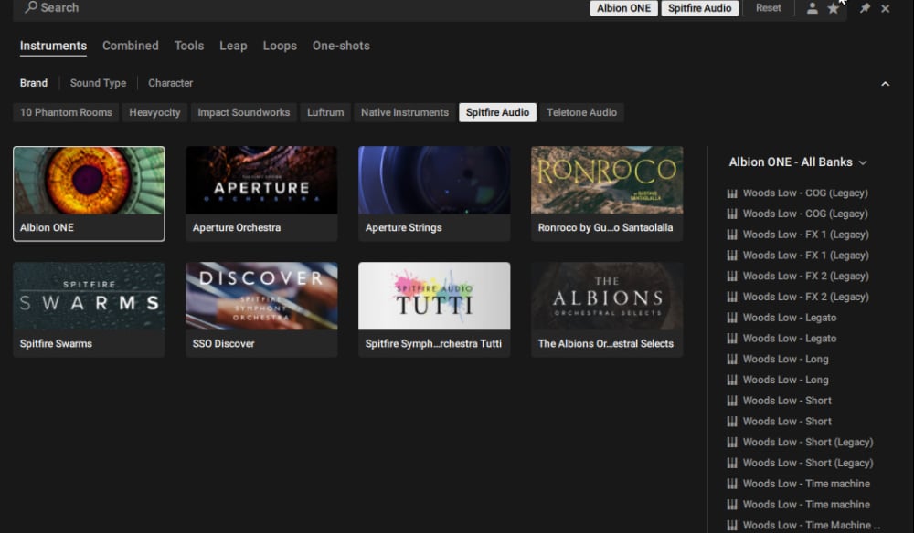Image resolution: width=914 pixels, height=533 pixels.
Task: Select the Spitfire Swarms library tile
Action: point(89,309)
